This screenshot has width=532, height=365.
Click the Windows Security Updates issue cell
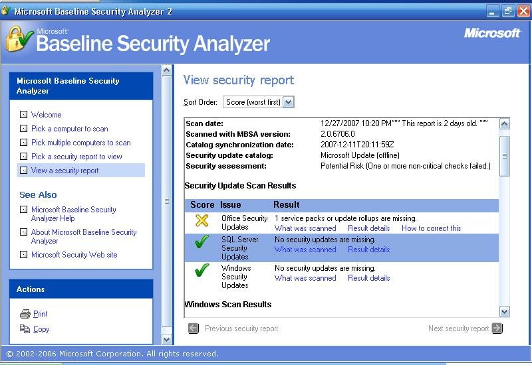tap(236, 276)
